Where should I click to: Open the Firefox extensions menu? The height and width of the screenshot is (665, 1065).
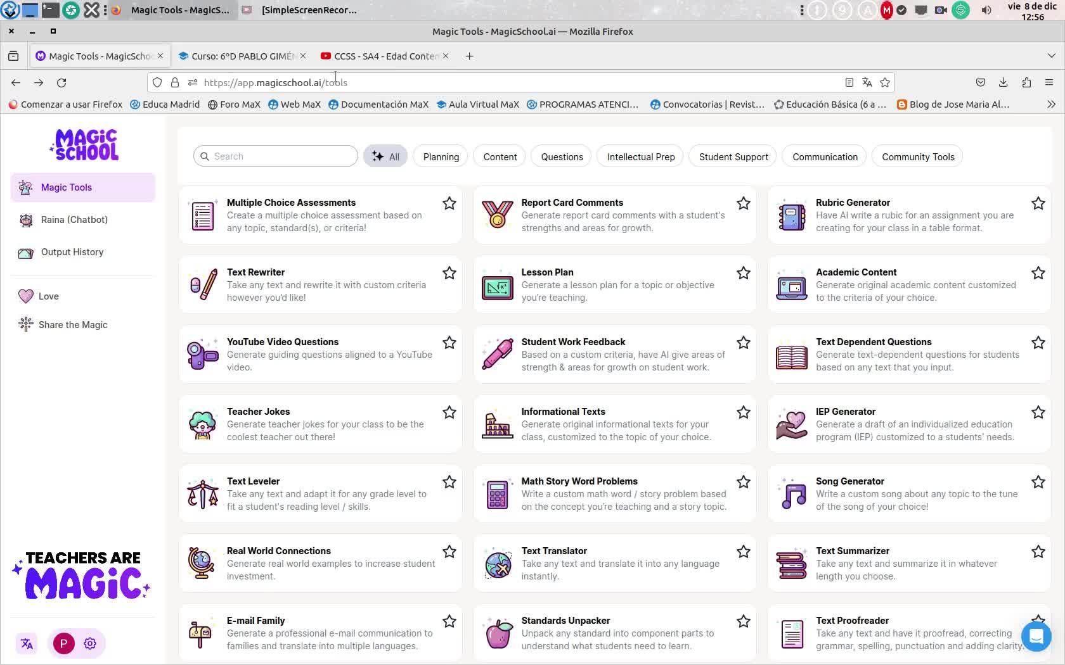(x=1026, y=82)
